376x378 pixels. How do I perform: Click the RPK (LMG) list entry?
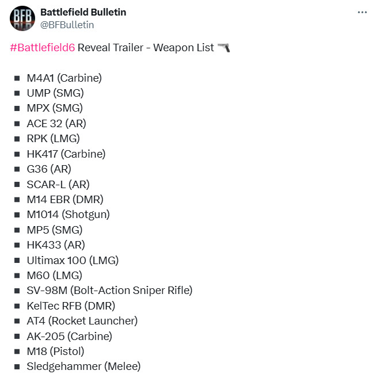(53, 139)
